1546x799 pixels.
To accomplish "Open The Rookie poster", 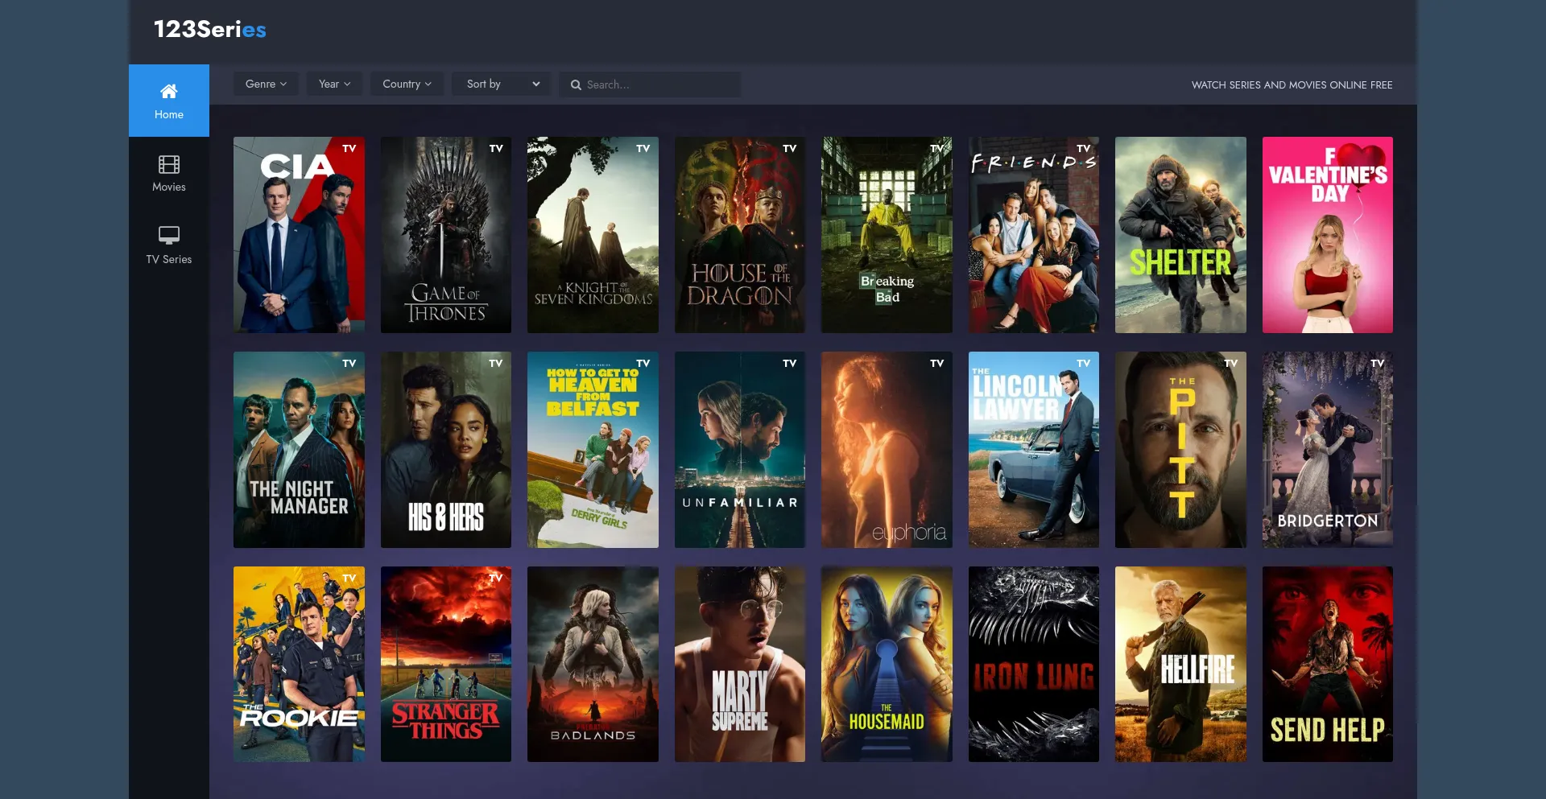I will click(x=299, y=665).
